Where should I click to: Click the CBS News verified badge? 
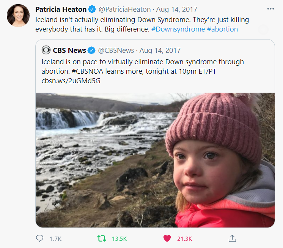pyautogui.click(x=91, y=50)
